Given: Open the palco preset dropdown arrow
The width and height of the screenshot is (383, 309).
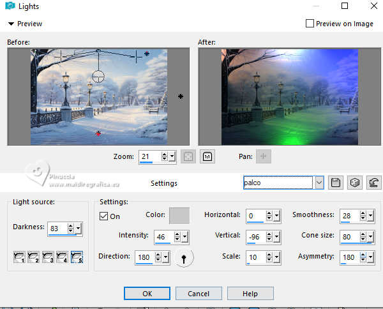Looking at the screenshot, I should [x=319, y=183].
